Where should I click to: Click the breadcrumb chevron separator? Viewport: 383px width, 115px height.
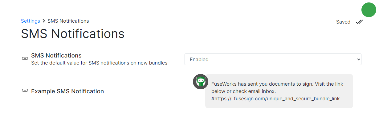(x=44, y=21)
